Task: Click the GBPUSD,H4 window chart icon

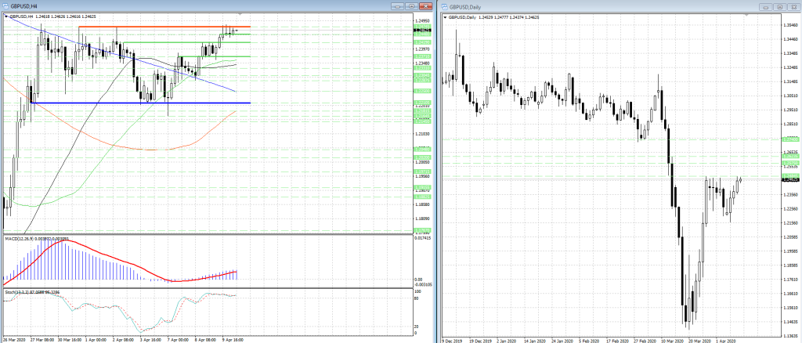Action: 5,5
